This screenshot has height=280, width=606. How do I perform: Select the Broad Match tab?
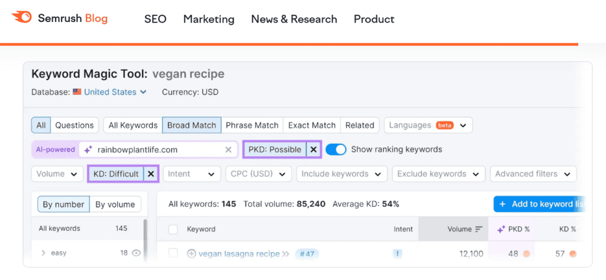coord(192,125)
